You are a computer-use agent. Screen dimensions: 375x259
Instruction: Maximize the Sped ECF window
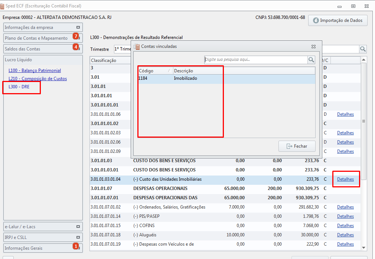tap(353, 6)
